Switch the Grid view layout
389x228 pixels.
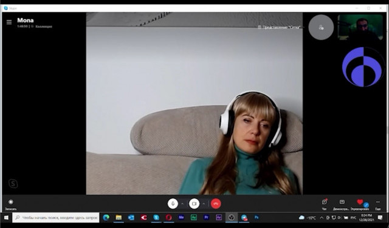point(279,27)
